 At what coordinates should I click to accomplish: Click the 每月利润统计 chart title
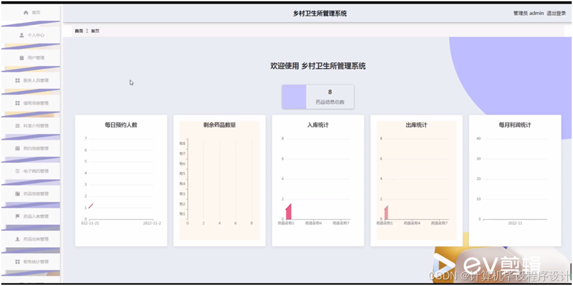click(515, 125)
